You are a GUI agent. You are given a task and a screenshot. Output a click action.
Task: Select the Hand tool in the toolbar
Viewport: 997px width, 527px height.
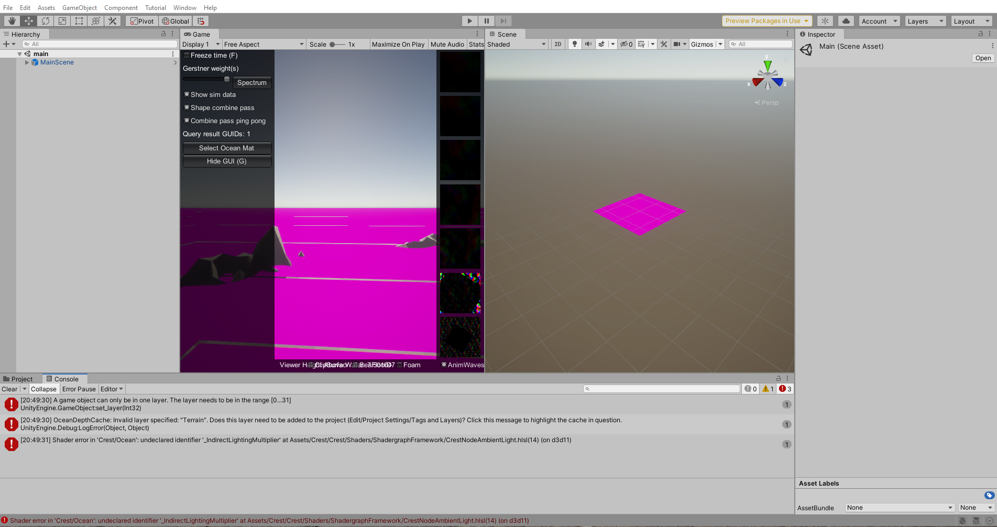click(x=12, y=21)
